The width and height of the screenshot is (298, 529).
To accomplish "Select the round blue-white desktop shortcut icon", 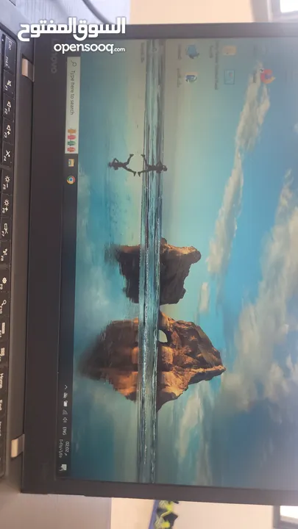I will (191, 77).
